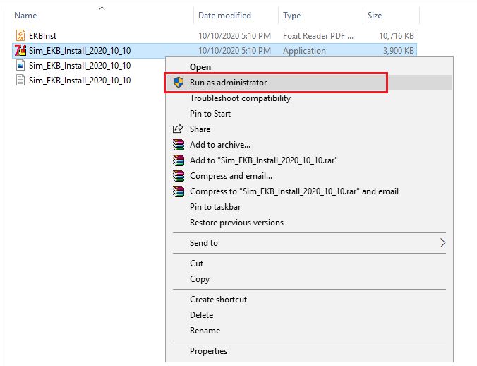Choose Create shortcut in context menu
Image resolution: width=477 pixels, height=366 pixels.
(x=218, y=300)
